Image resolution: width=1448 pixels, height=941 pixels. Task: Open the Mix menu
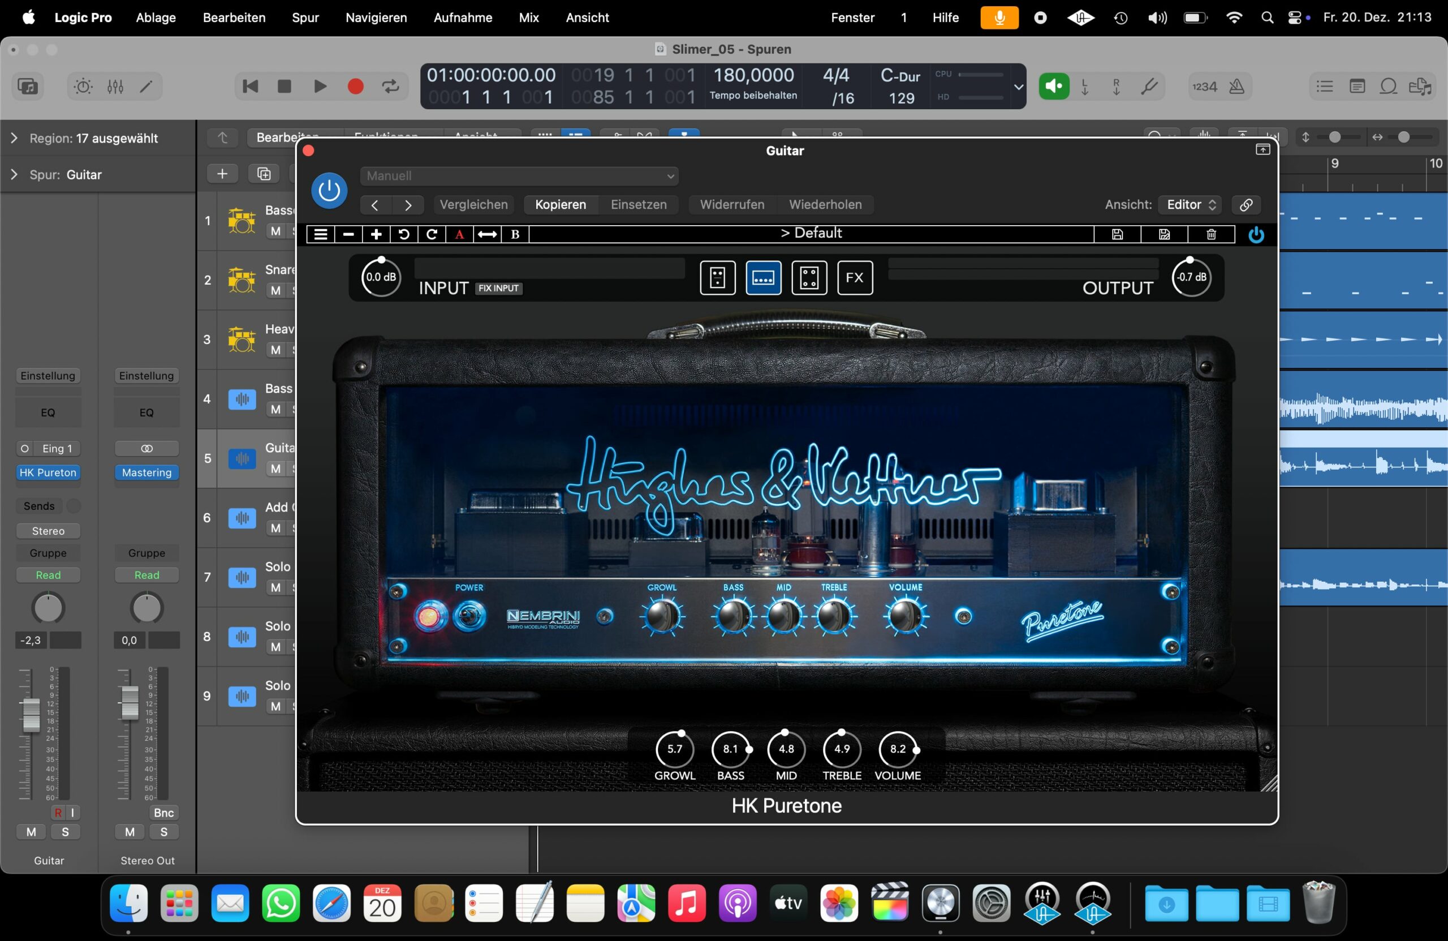(529, 18)
